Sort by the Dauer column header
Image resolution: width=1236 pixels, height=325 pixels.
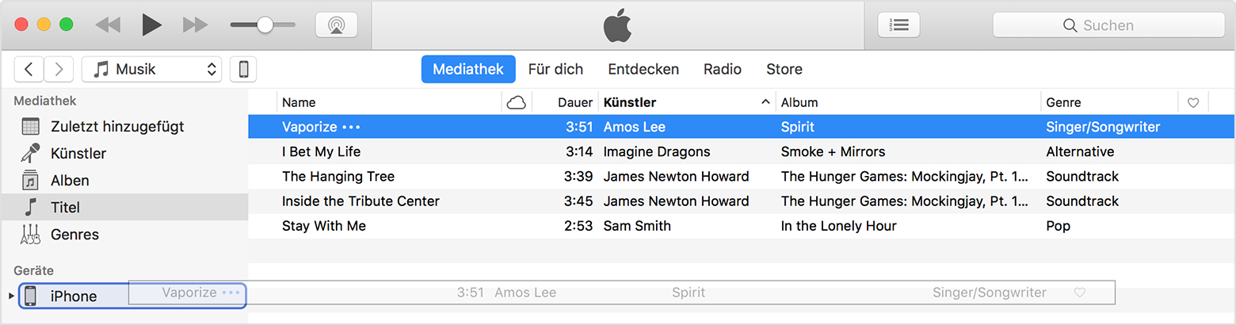[x=565, y=102]
